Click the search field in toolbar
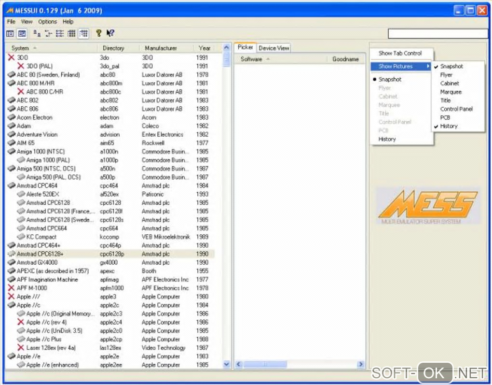Image resolution: width=492 pixels, height=385 pixels. [437, 34]
